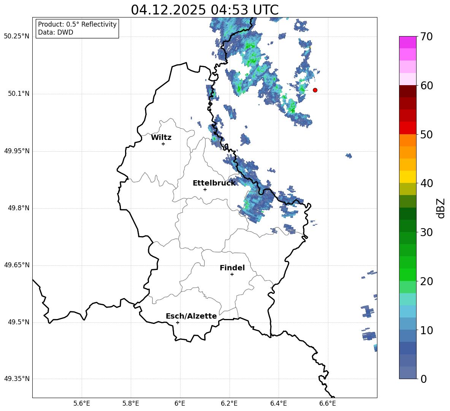The height and width of the screenshot is (411, 450).
Task: Click the 49.65°N latitude label
Action: click(x=17, y=265)
